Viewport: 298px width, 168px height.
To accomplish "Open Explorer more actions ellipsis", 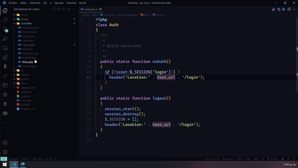I will (x=74, y=9).
